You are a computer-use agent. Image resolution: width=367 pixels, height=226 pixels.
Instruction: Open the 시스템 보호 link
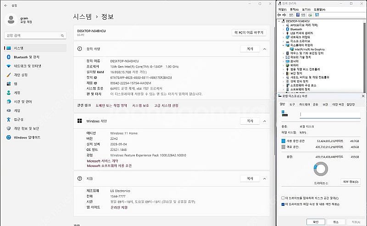(x=140, y=105)
